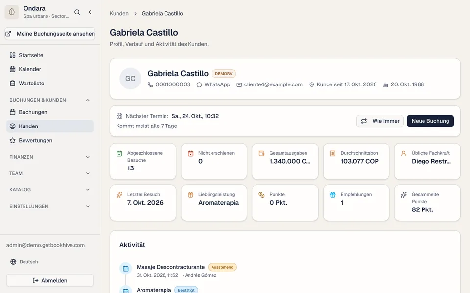The height and width of the screenshot is (293, 470).
Task: Click the DEMORV badge
Action: (224, 74)
